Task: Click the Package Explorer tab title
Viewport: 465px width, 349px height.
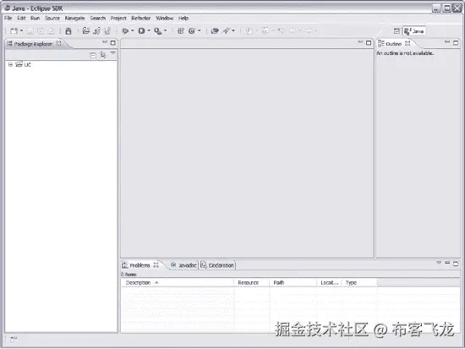Action: tap(33, 44)
